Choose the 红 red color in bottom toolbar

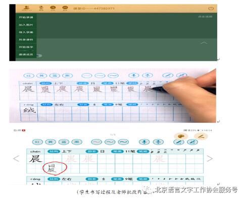click(x=37, y=142)
